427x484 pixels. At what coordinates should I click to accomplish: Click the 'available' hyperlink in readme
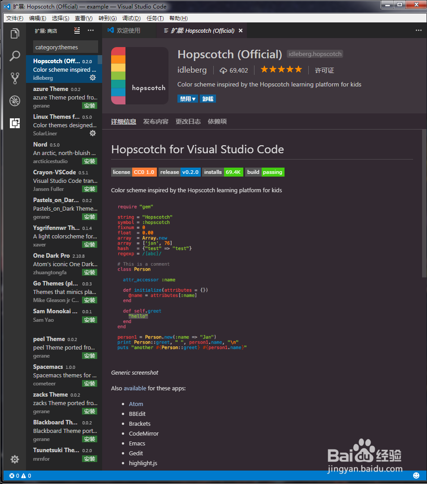coord(135,388)
